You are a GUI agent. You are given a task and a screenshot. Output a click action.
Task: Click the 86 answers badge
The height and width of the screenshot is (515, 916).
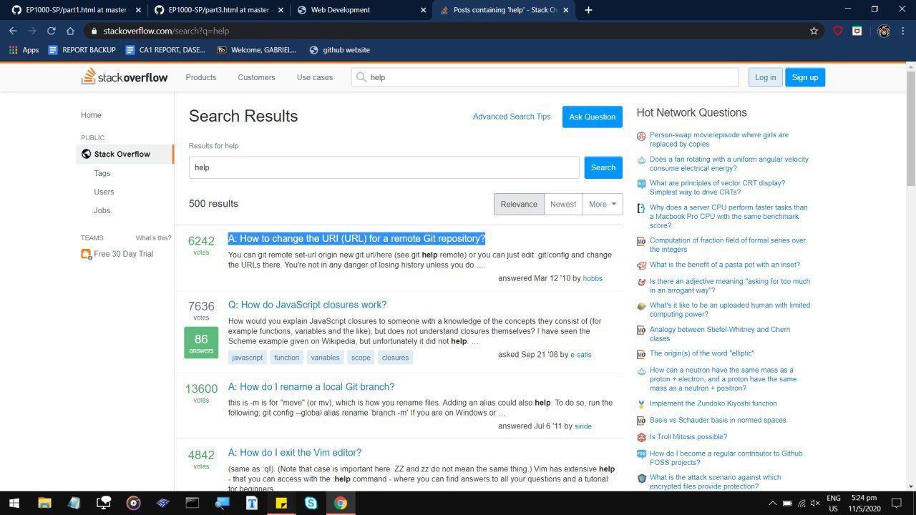pyautogui.click(x=201, y=343)
